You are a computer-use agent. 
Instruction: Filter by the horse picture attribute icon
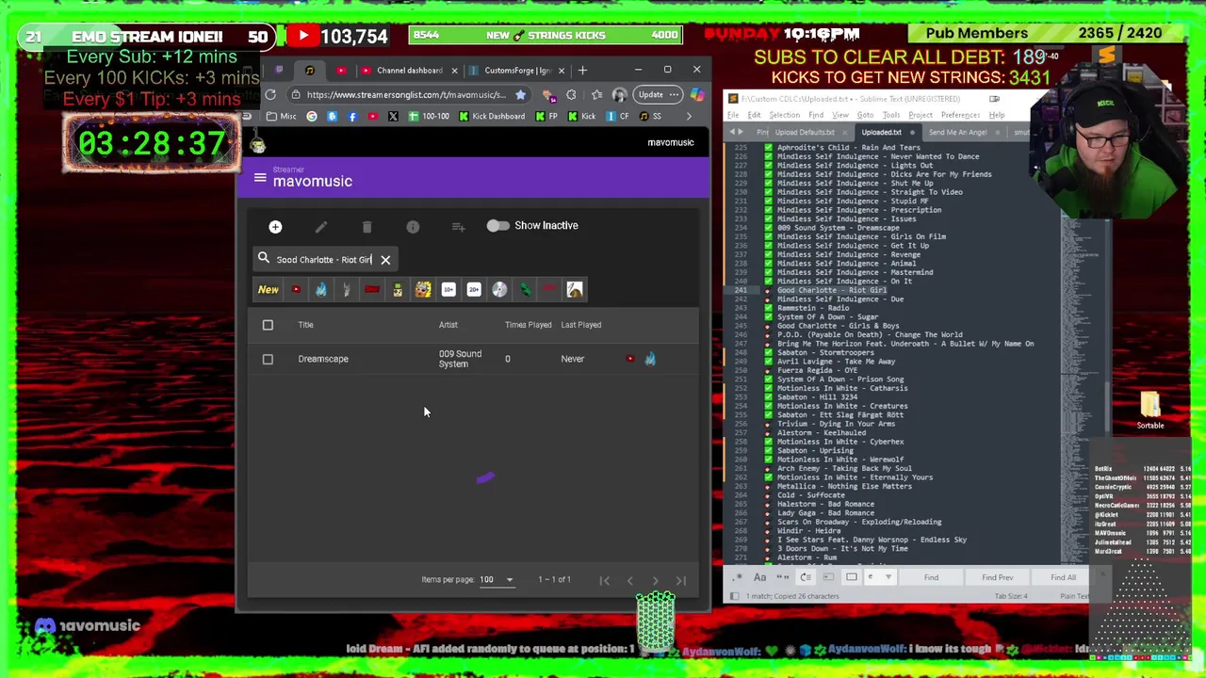click(x=575, y=290)
